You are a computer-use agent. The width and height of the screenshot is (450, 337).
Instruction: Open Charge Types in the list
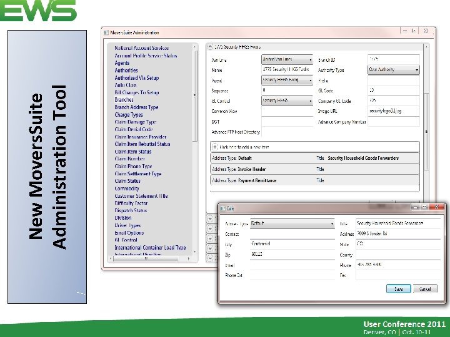coord(129,115)
